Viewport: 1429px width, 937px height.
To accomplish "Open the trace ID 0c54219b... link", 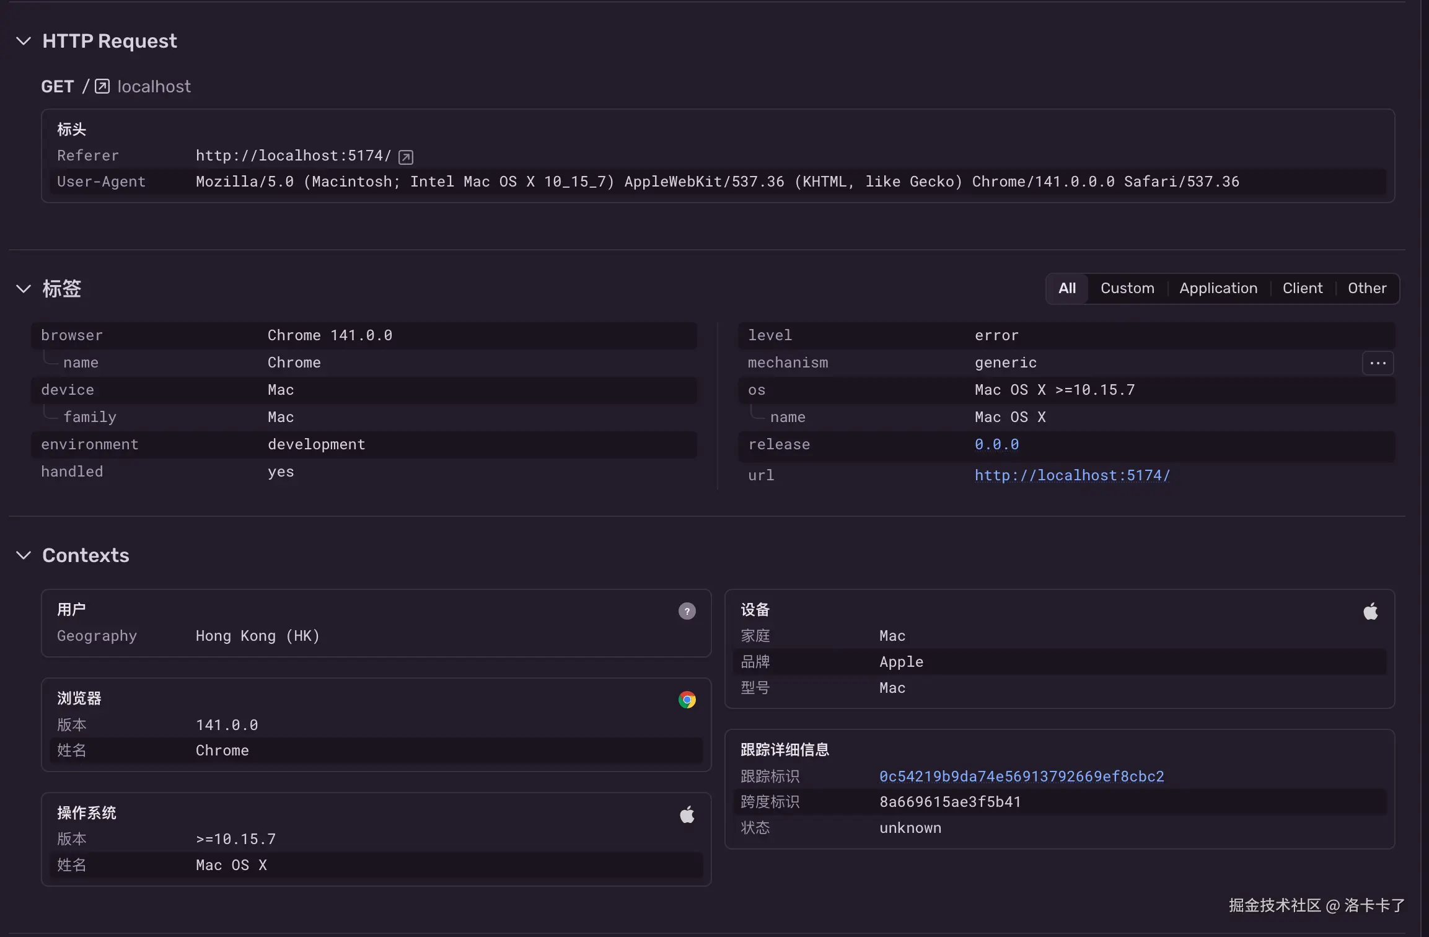I will [x=1021, y=776].
